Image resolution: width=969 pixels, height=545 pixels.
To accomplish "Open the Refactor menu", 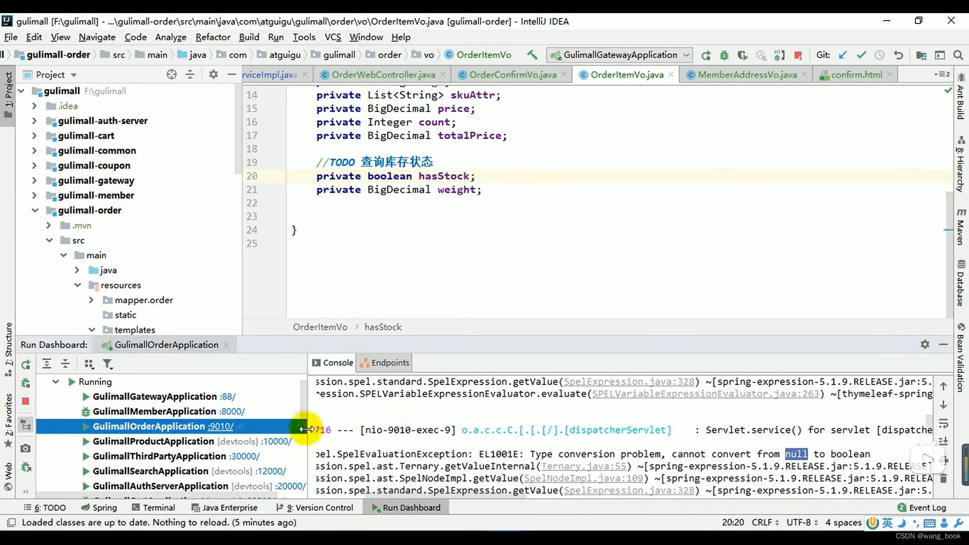I will point(212,37).
